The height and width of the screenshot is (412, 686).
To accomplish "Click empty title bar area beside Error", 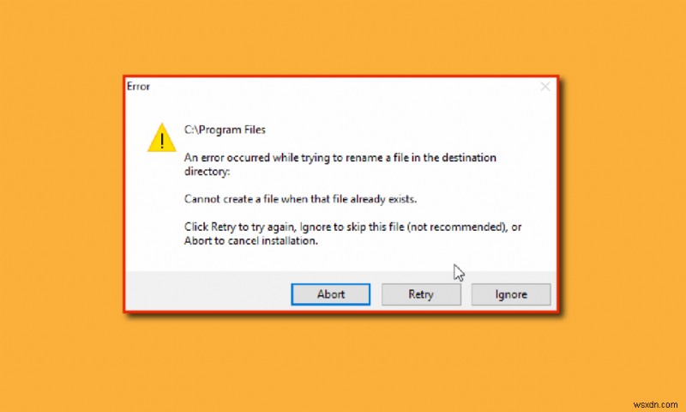I will [341, 87].
